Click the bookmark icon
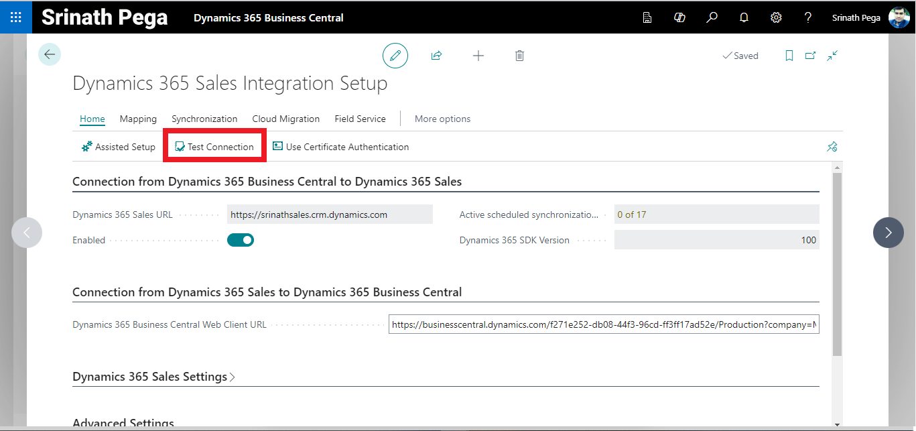The image size is (916, 431). click(x=789, y=56)
